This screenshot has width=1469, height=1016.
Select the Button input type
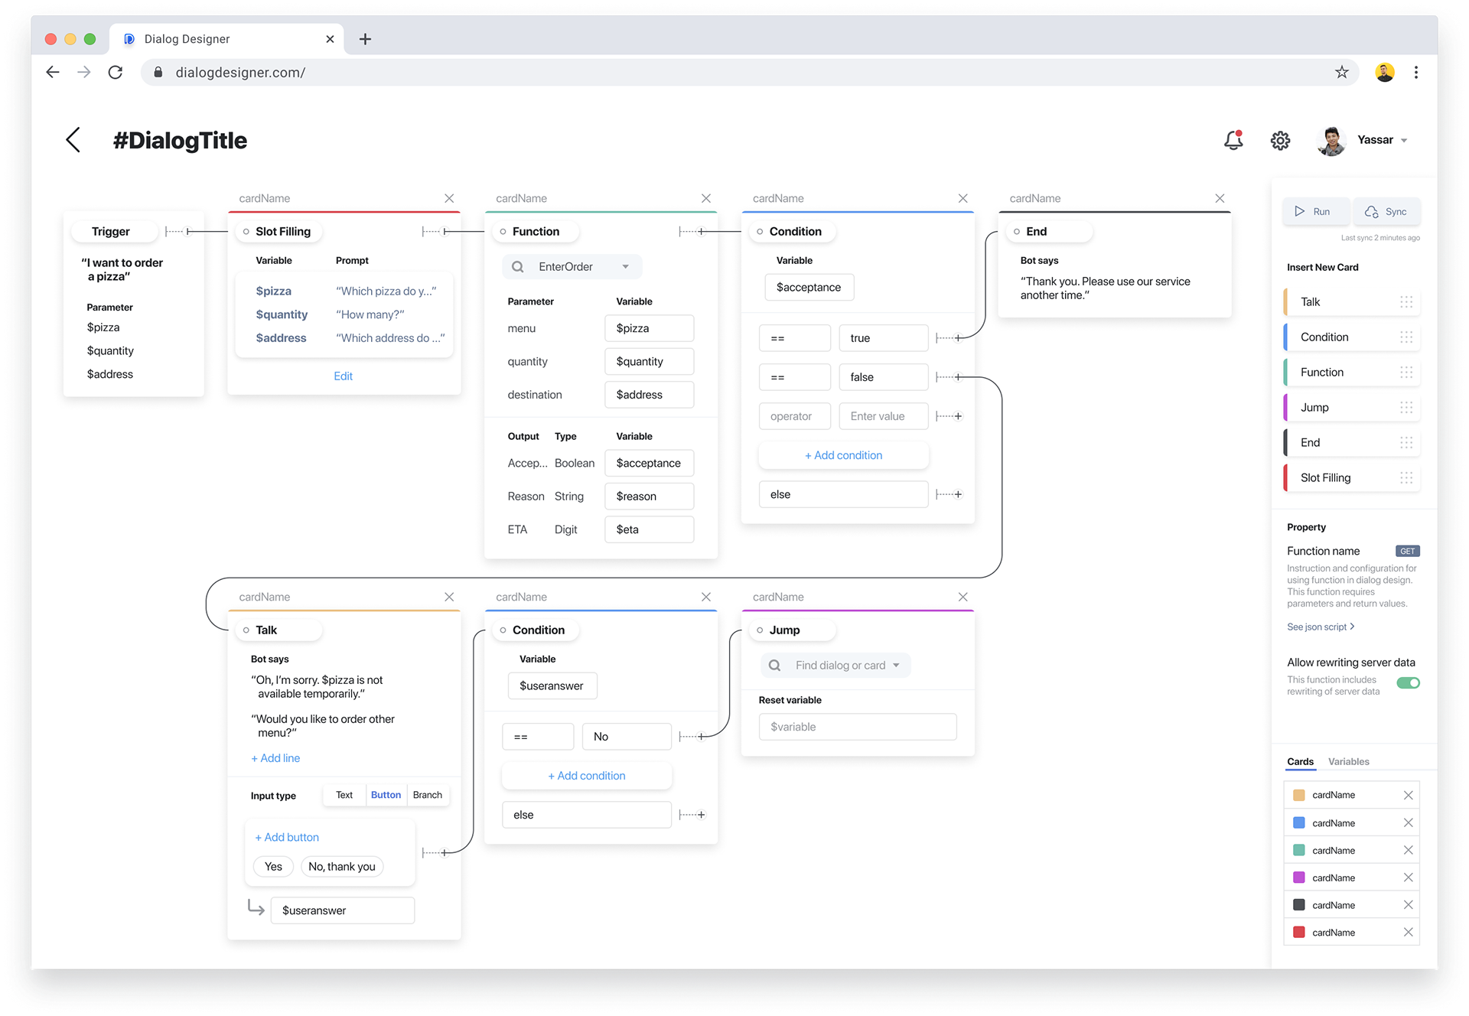pos(386,795)
